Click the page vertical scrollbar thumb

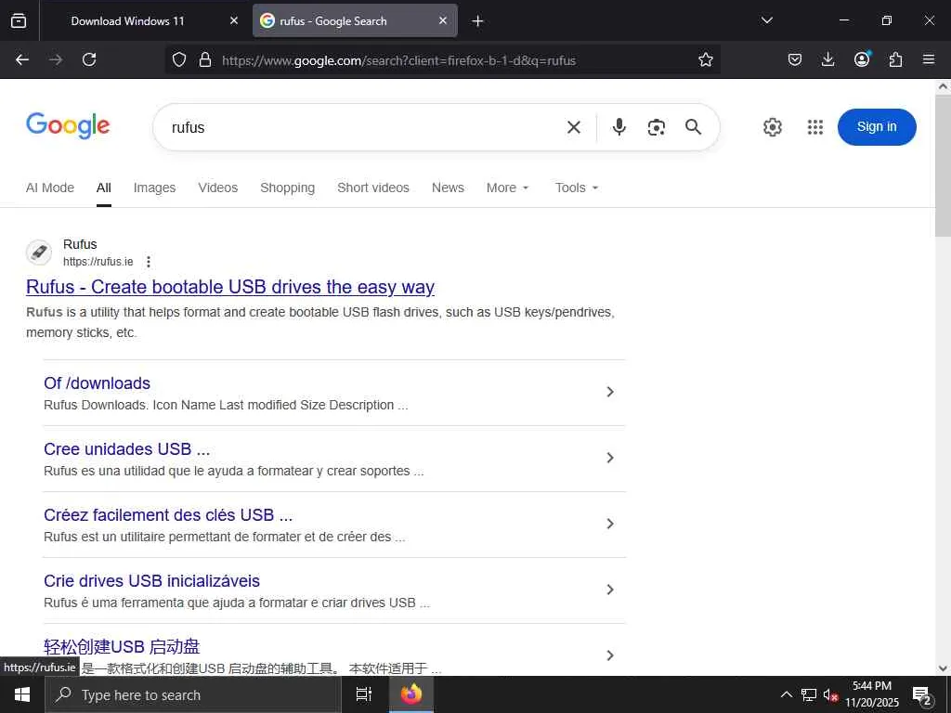pos(943,165)
